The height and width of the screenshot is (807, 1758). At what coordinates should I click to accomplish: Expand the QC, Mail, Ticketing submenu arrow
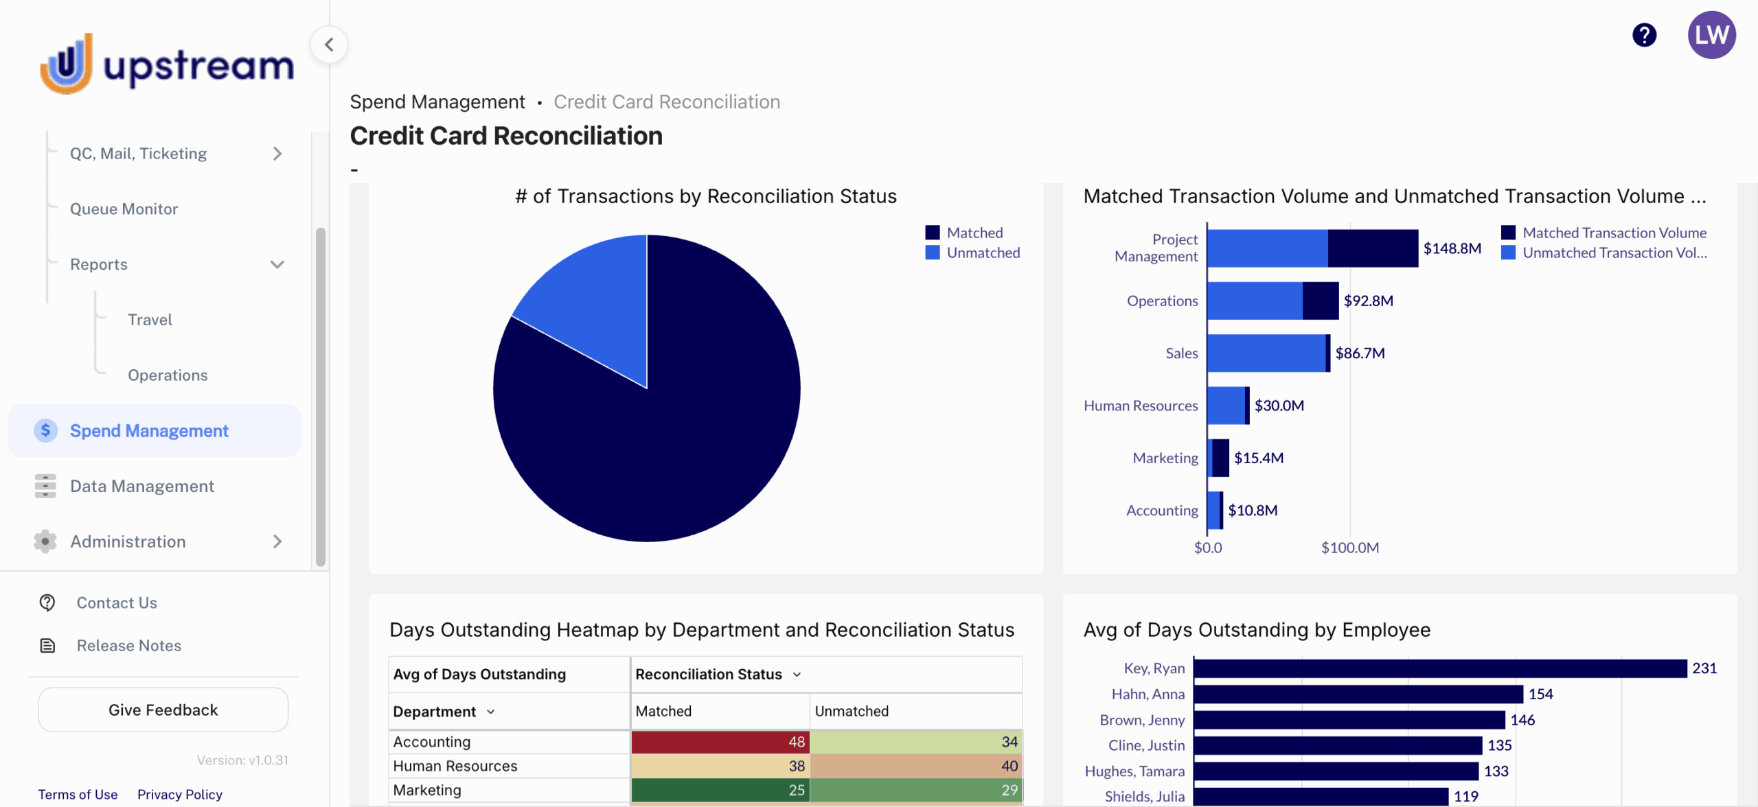pyautogui.click(x=277, y=154)
